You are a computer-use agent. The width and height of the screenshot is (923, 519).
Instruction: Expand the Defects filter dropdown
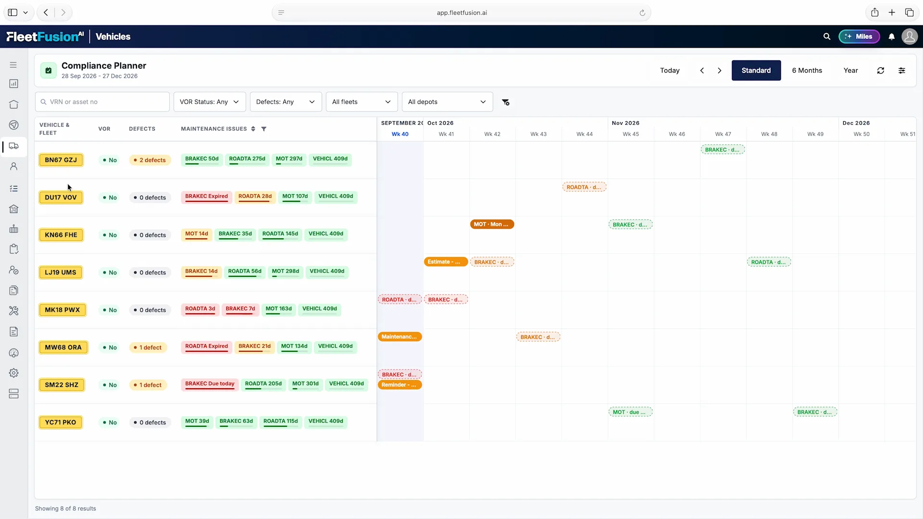(x=286, y=102)
